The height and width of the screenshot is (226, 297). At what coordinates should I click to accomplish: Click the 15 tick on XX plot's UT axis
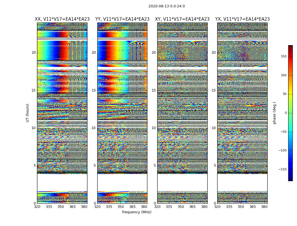click(x=34, y=90)
